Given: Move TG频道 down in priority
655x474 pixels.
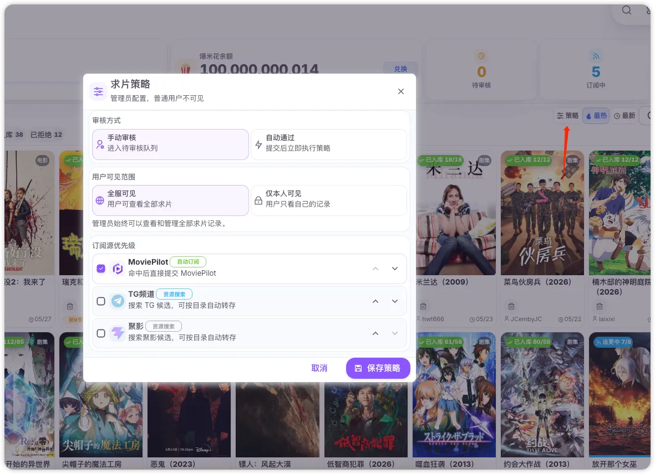Looking at the screenshot, I should (x=395, y=301).
